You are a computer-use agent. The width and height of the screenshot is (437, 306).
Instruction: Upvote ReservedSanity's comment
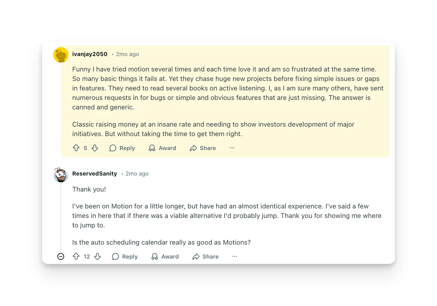click(x=77, y=256)
